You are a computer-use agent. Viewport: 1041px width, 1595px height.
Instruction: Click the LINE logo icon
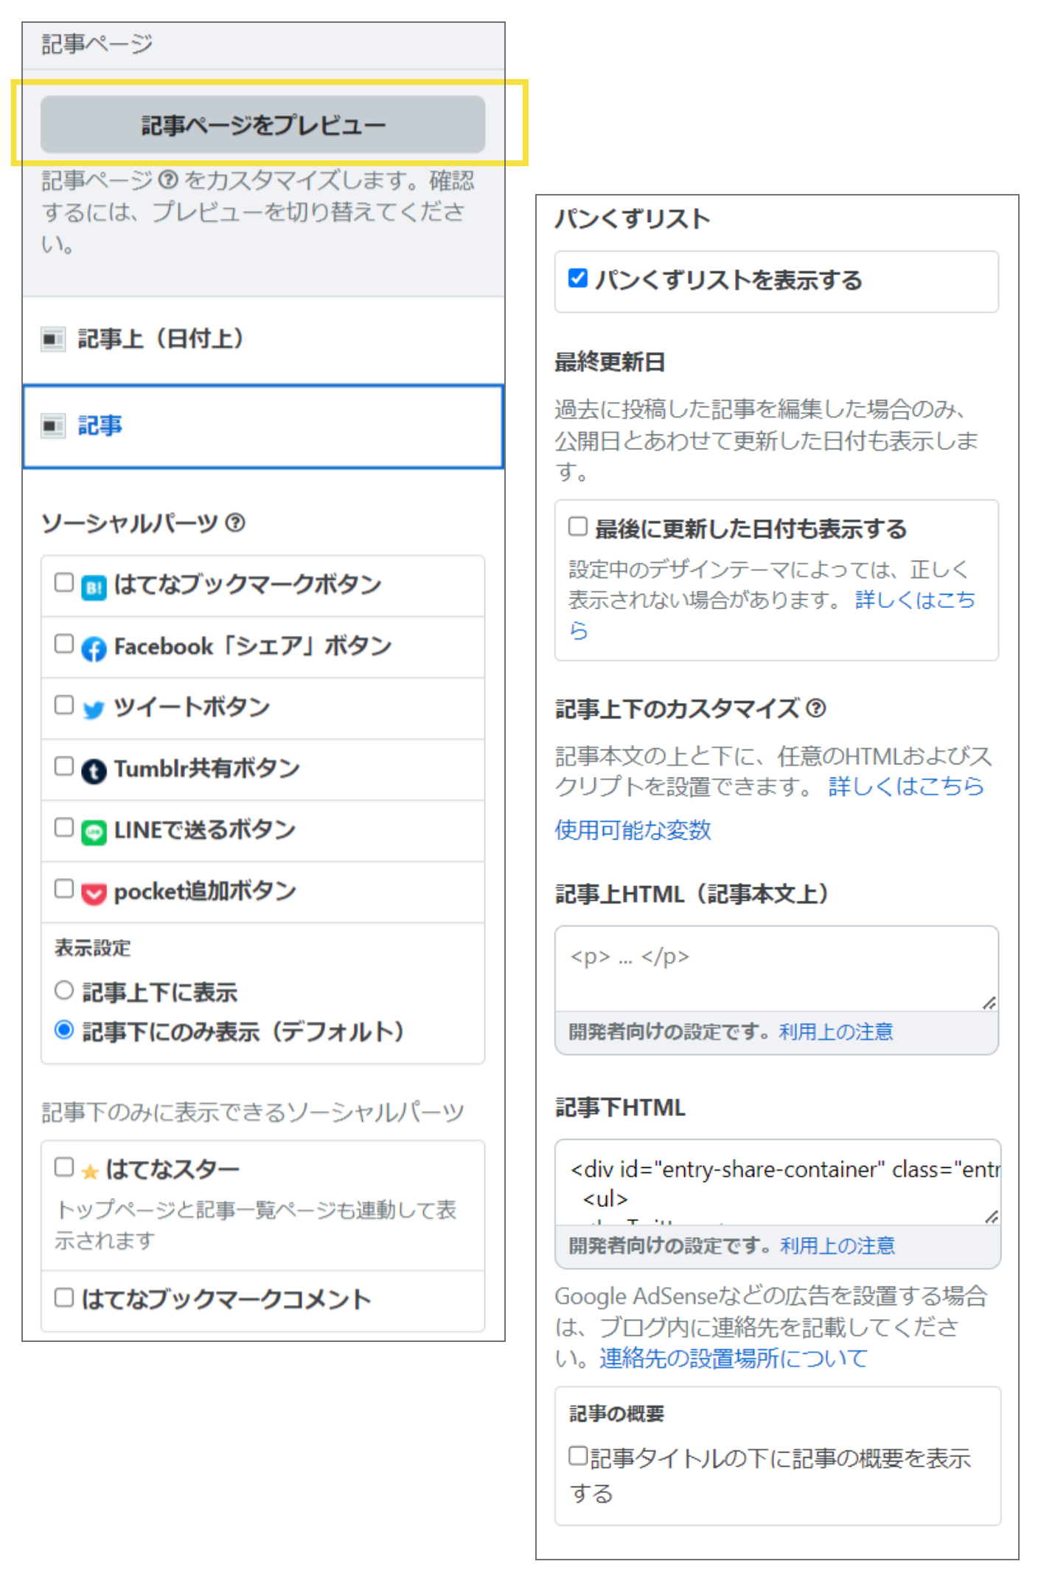point(94,833)
